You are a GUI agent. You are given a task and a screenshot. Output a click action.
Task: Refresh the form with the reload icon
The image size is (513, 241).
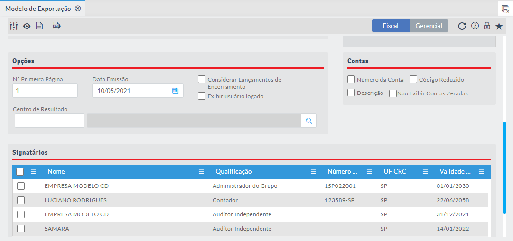click(x=462, y=26)
